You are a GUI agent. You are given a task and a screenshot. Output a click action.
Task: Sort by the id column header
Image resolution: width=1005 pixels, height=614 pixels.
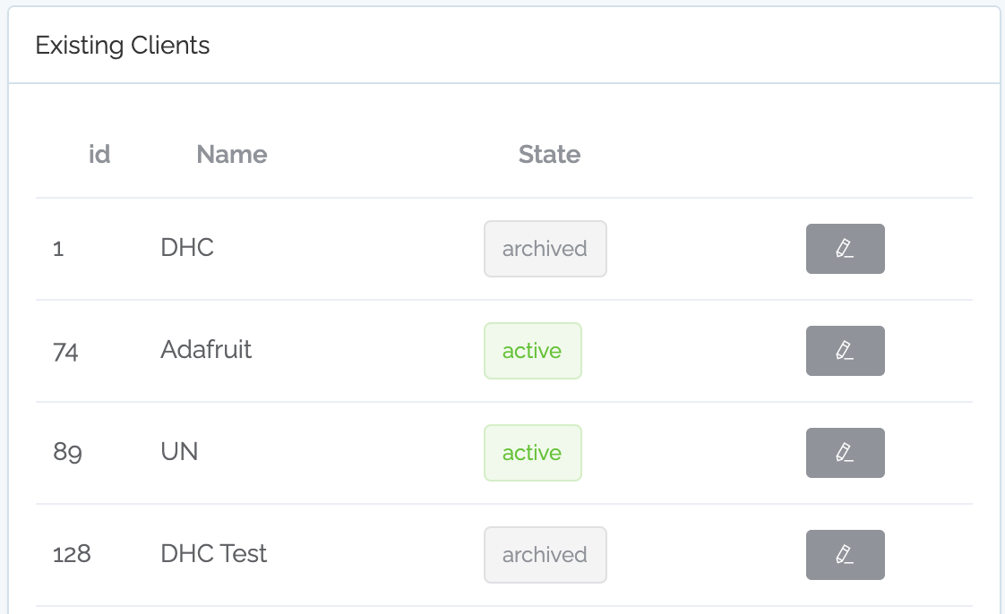coord(99,154)
